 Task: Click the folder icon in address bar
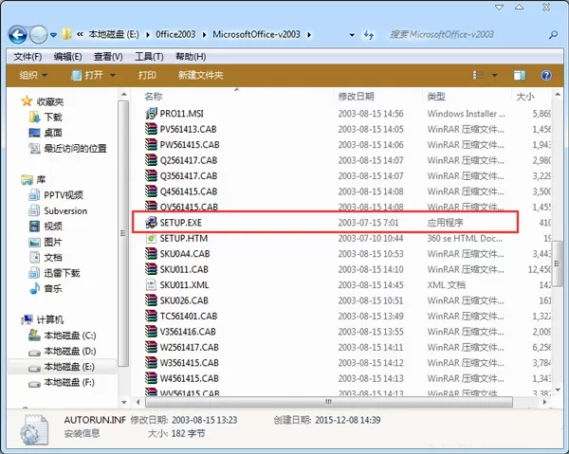tap(66, 34)
